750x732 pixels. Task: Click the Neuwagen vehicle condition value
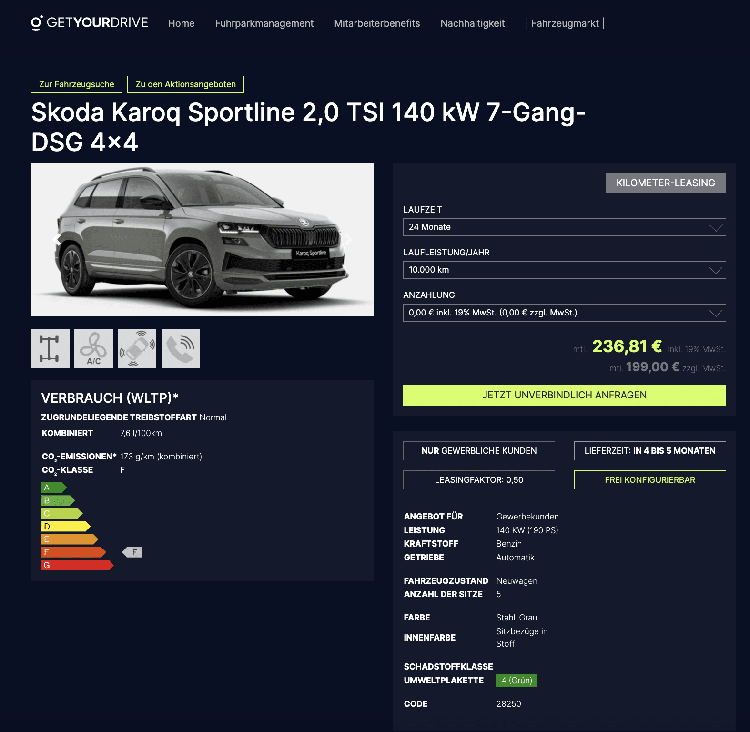[517, 581]
